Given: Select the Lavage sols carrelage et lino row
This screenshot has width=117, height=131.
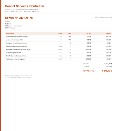Looking at the screenshot, I should 58,40.
